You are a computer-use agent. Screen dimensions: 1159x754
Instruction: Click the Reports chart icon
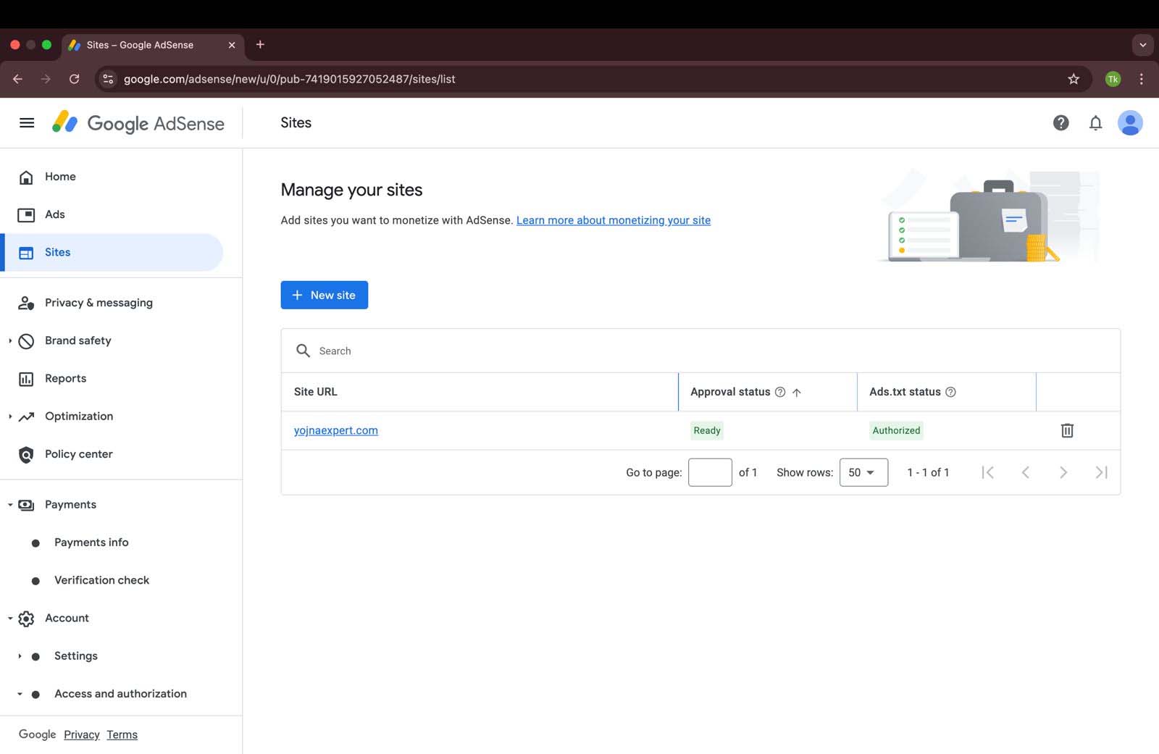pos(26,379)
